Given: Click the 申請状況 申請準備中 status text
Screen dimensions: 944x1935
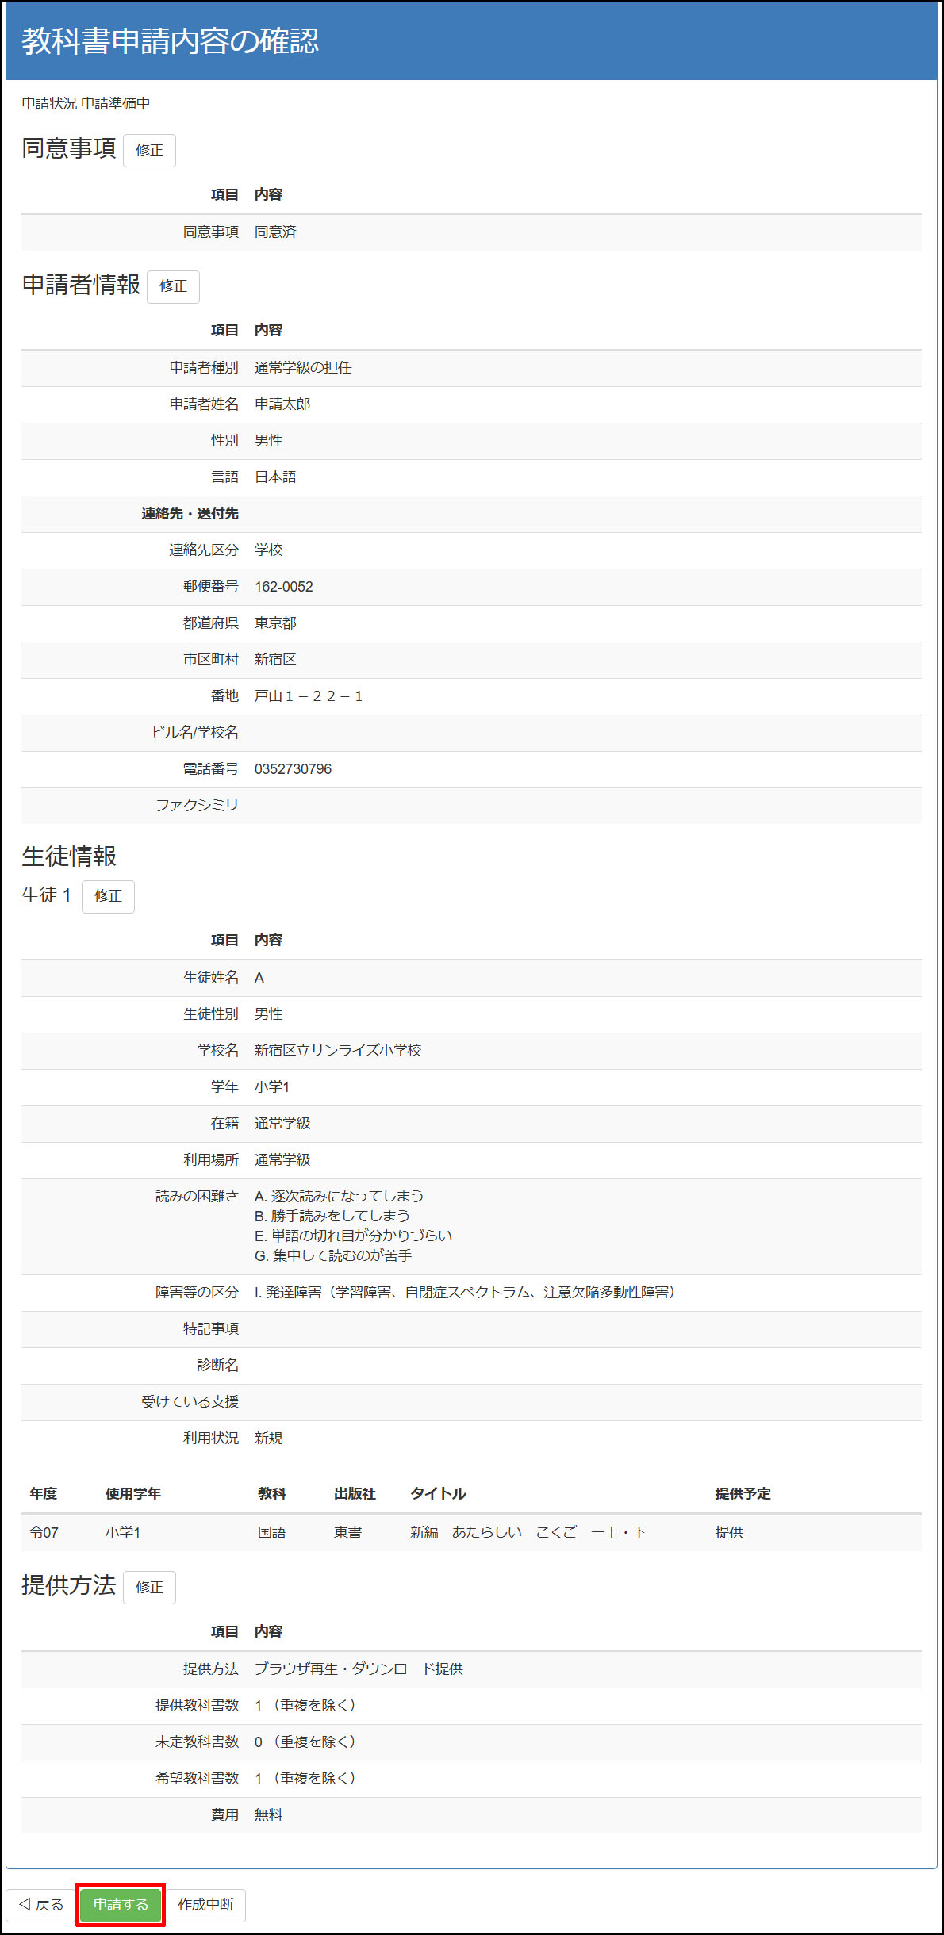Looking at the screenshot, I should tap(86, 104).
